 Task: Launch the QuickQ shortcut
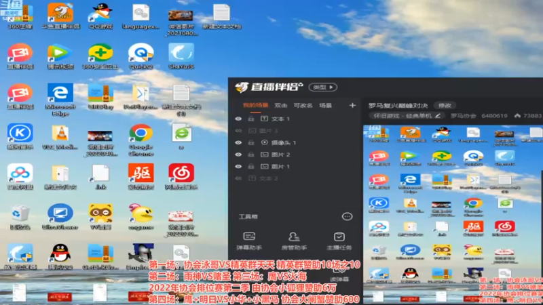point(141,56)
